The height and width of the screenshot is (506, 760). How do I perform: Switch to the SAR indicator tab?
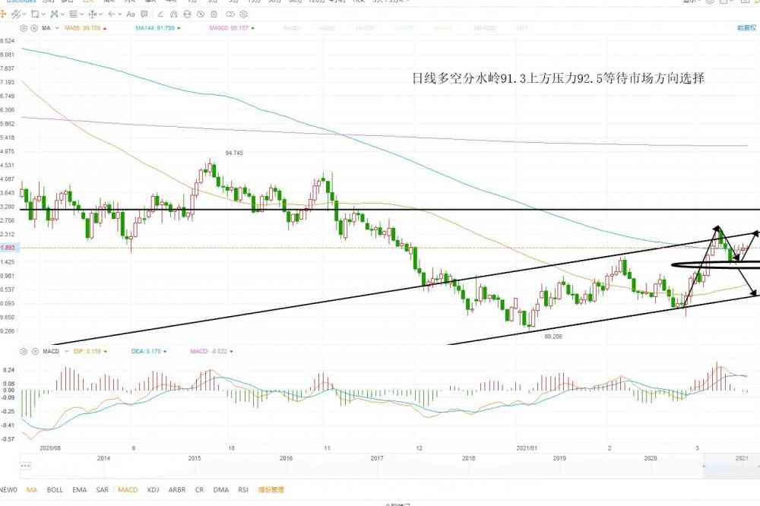[102, 490]
